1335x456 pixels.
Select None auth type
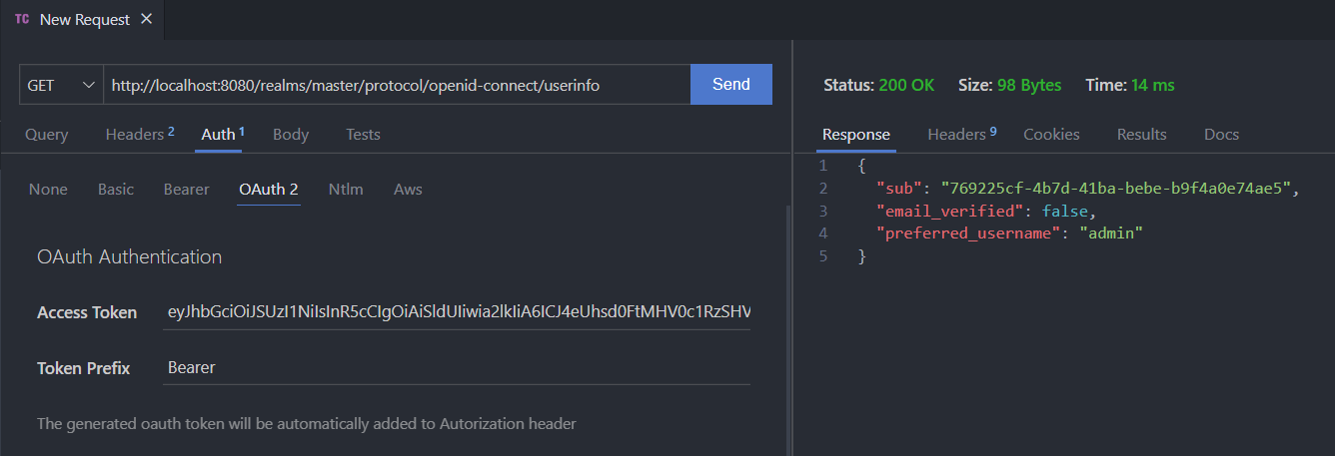tap(48, 190)
